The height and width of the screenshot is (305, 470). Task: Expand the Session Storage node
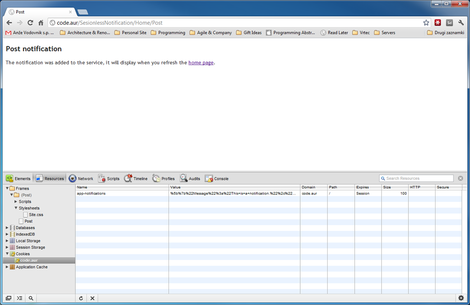pos(7,247)
